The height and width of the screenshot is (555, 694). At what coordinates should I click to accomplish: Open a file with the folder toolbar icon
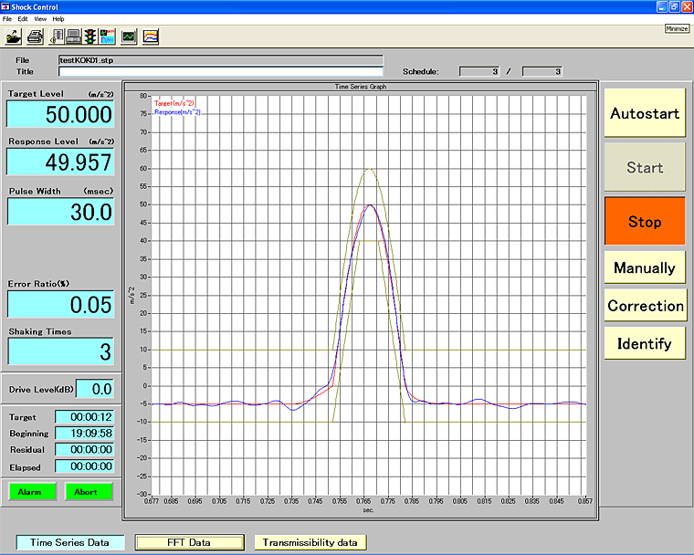(x=14, y=37)
